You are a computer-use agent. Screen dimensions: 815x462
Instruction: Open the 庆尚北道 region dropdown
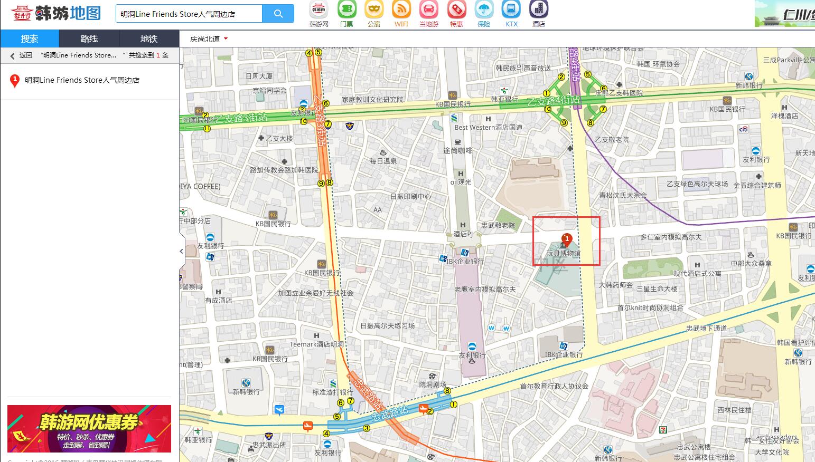tap(209, 39)
